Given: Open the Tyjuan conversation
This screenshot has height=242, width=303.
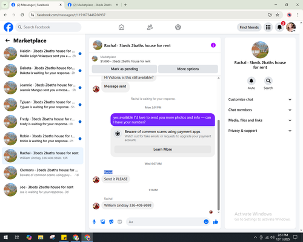Looking at the screenshot, I should pos(42,105).
